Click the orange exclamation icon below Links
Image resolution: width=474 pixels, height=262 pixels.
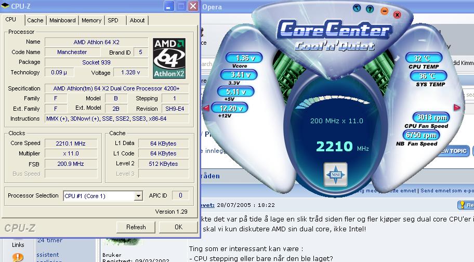pyautogui.click(x=18, y=257)
